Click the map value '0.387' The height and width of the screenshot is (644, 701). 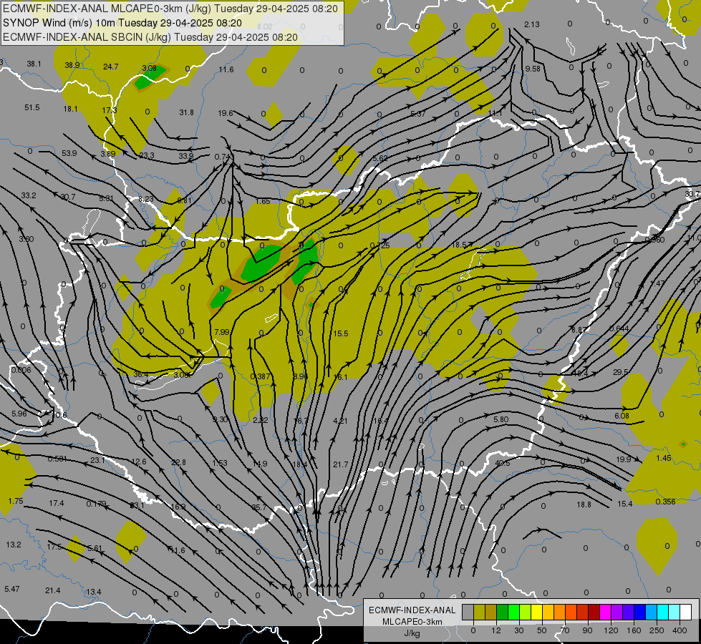[260, 376]
